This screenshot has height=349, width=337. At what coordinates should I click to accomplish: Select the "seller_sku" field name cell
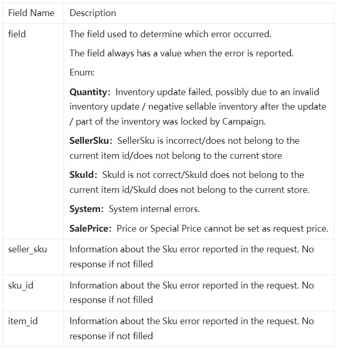(x=27, y=249)
